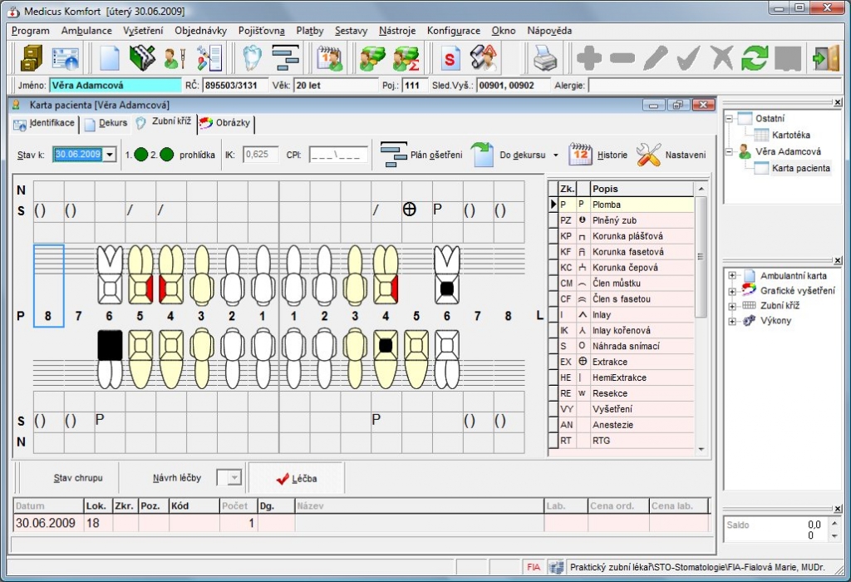Click the Lok. cell showing 18
This screenshot has width=851, height=582.
coord(97,523)
